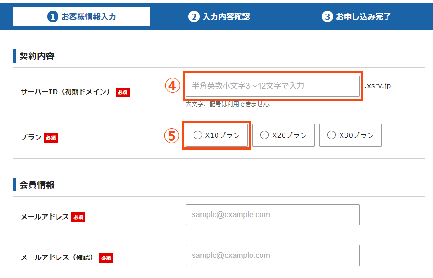Click the メールアドレス email input field

273,215
